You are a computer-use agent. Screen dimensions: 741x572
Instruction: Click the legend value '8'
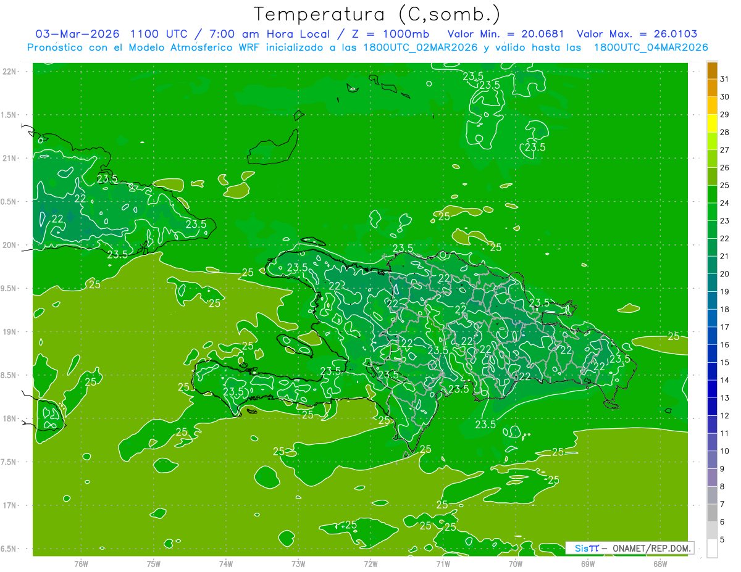(x=722, y=486)
